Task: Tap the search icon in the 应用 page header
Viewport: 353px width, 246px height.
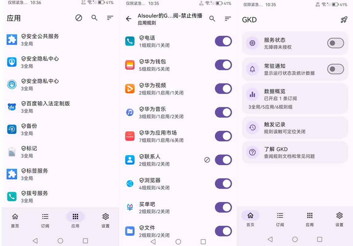Action: click(94, 18)
